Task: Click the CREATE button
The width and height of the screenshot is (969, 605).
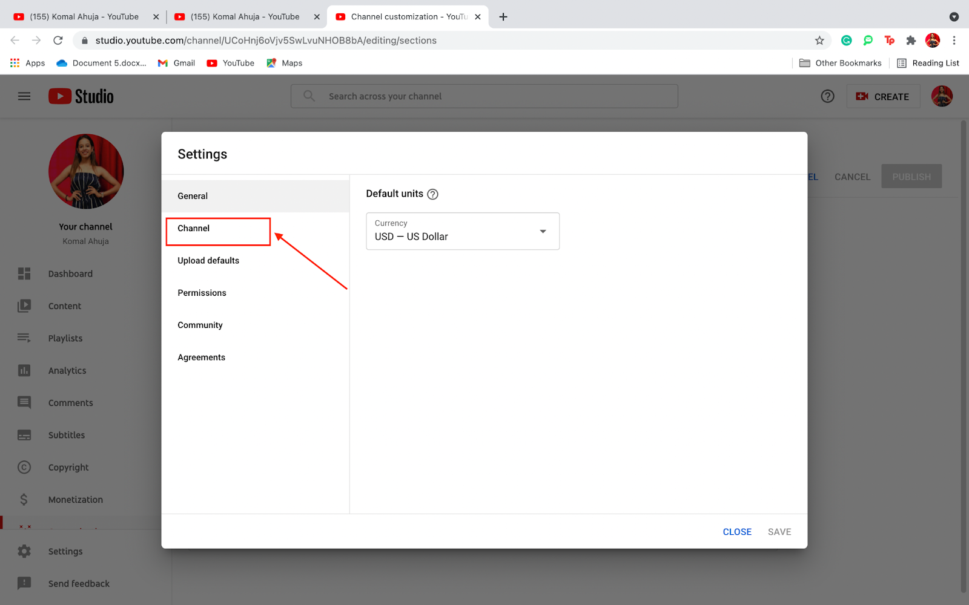Action: (883, 96)
